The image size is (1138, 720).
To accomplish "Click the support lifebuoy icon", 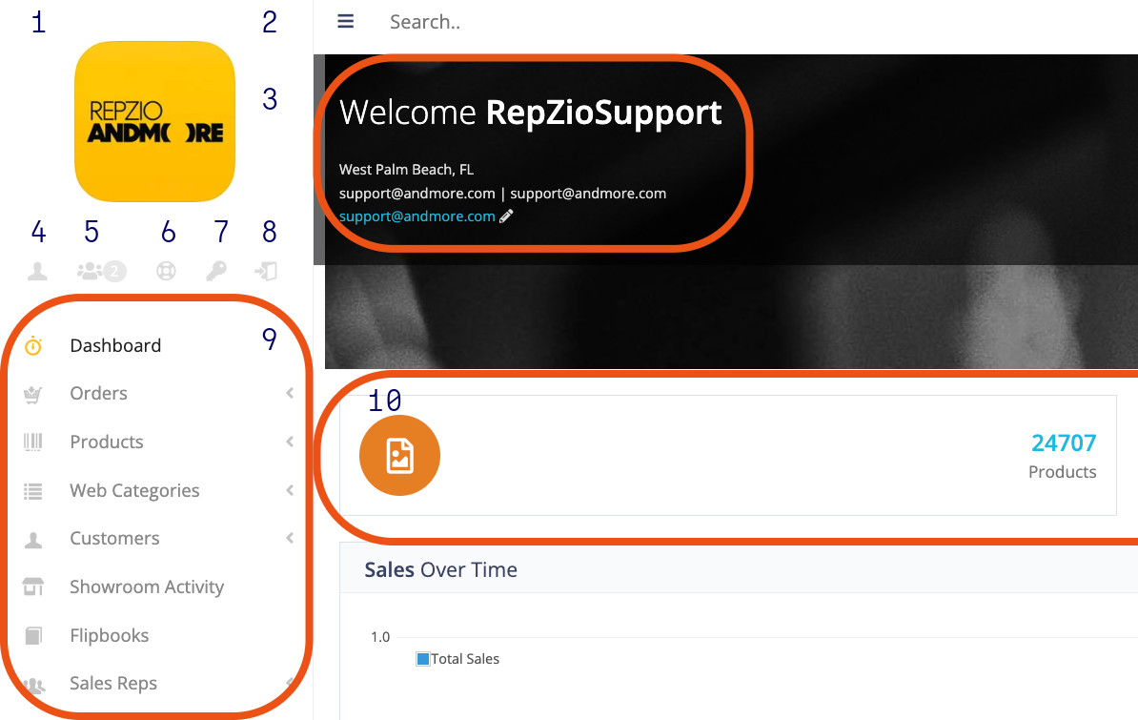I will point(166,272).
